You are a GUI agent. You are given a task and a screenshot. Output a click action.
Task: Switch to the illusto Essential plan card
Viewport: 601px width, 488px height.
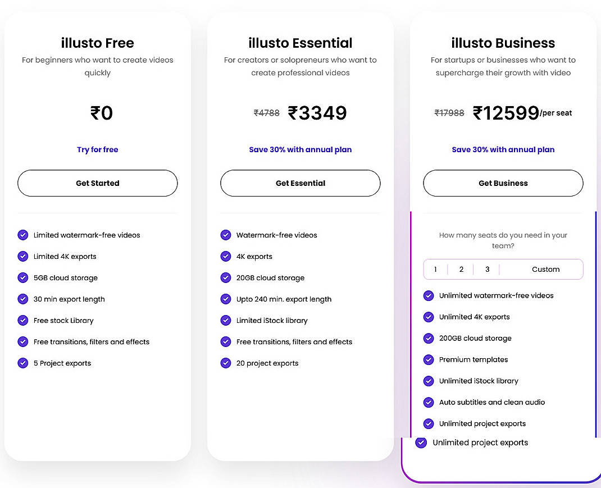click(x=300, y=42)
